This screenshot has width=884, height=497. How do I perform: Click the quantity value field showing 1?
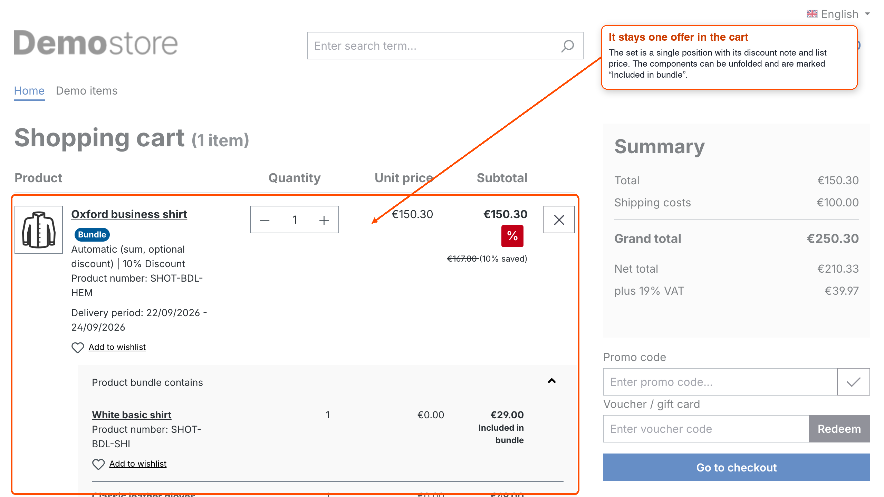tap(295, 220)
